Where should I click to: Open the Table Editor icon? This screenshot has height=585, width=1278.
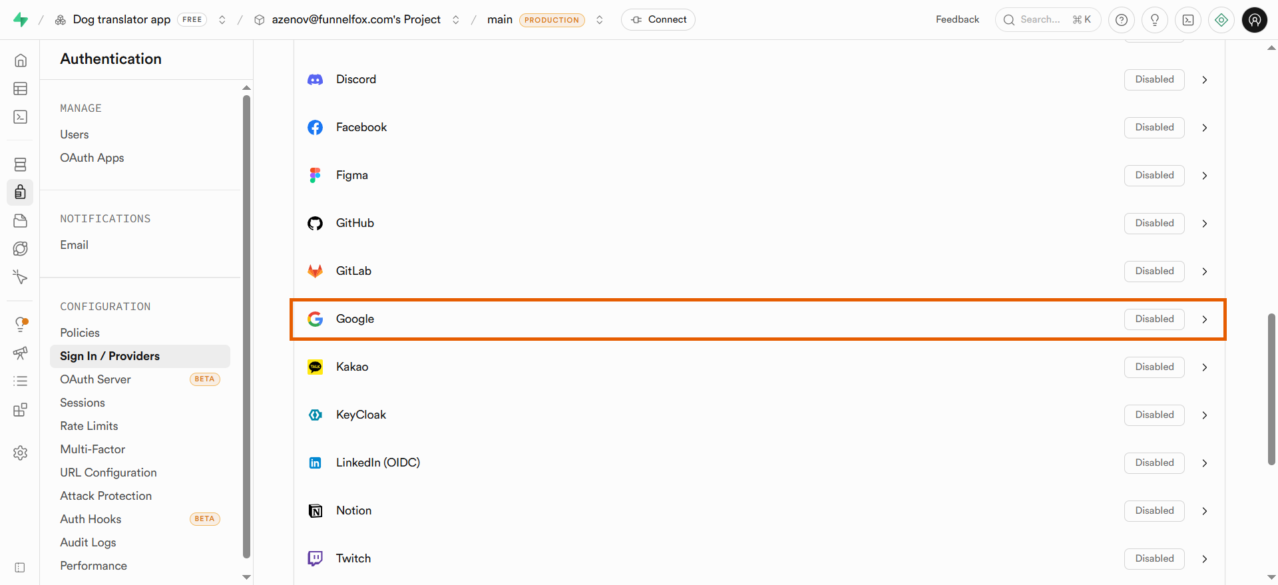(21, 89)
